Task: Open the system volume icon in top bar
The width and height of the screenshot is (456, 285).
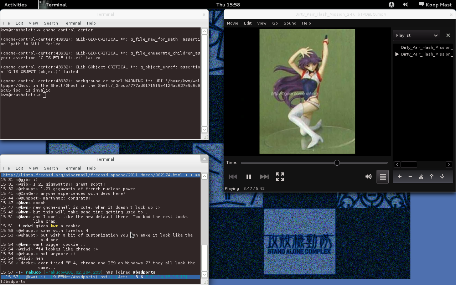Action: coord(405,5)
